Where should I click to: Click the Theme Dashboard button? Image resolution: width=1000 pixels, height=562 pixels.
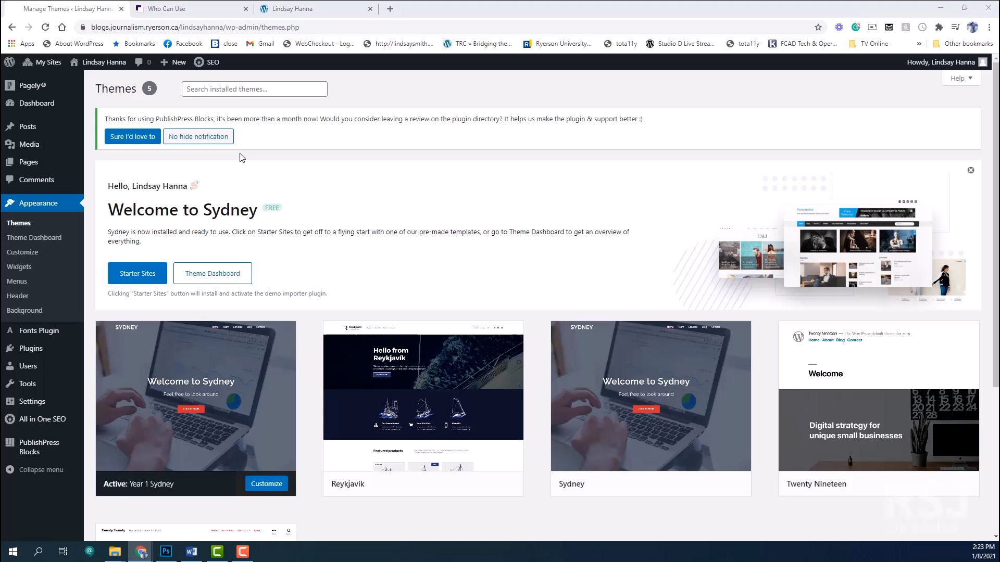tap(213, 273)
